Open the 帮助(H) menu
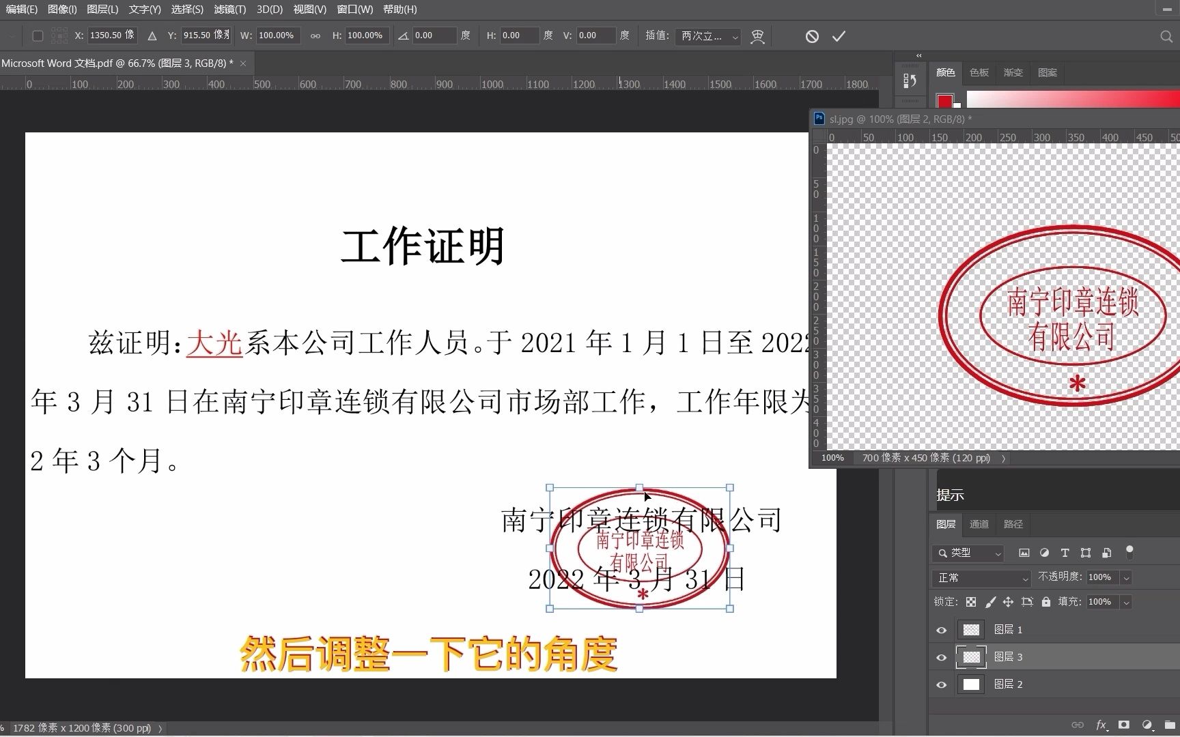Image resolution: width=1180 pixels, height=737 pixels. click(400, 10)
